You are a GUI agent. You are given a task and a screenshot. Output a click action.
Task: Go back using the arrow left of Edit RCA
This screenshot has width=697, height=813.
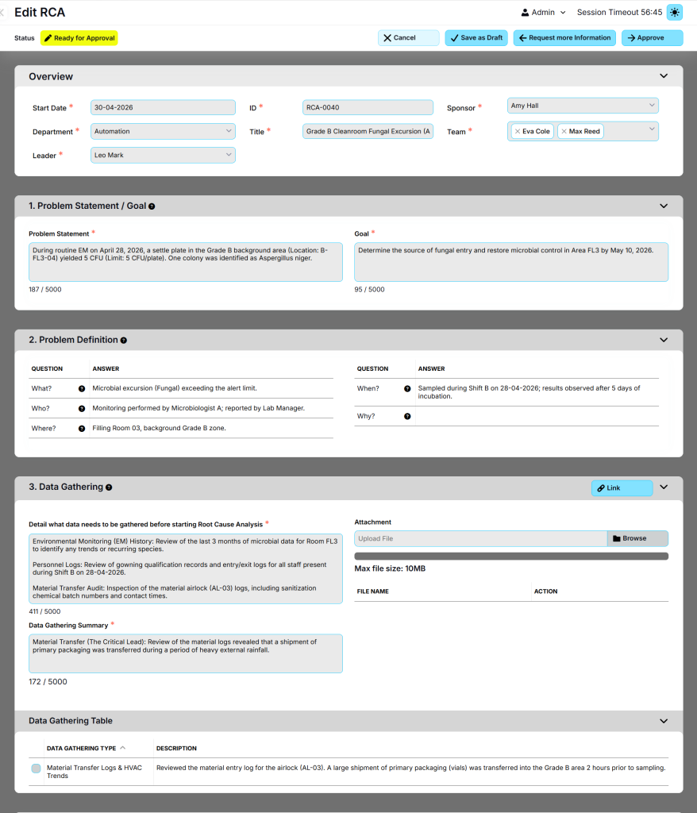pyautogui.click(x=2, y=13)
